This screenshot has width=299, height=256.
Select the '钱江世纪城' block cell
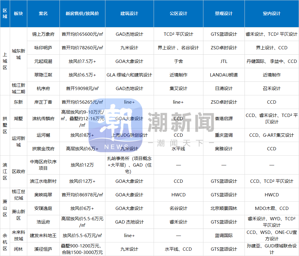[18, 195]
